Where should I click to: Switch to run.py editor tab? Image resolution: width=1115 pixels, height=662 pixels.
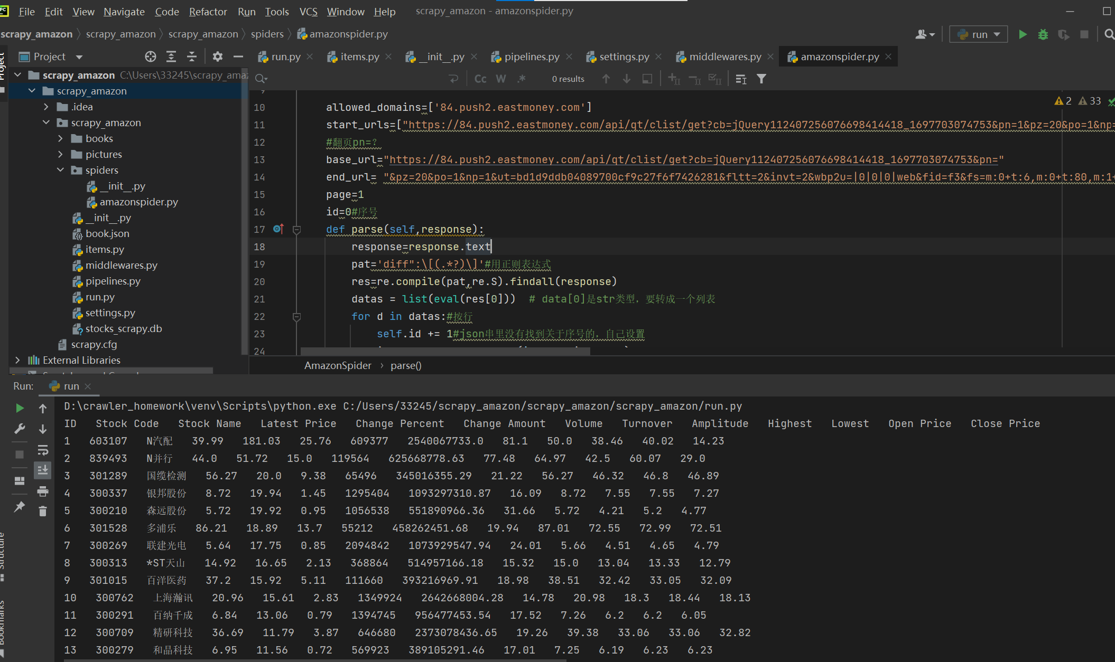coord(285,56)
